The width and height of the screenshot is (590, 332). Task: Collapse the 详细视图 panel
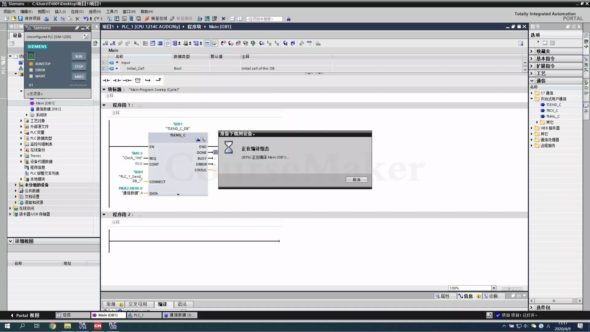[10, 241]
